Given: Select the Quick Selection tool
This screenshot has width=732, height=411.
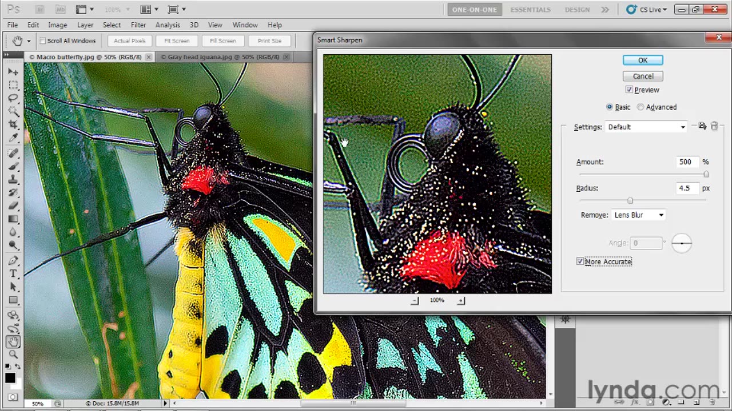Looking at the screenshot, I should [x=13, y=111].
